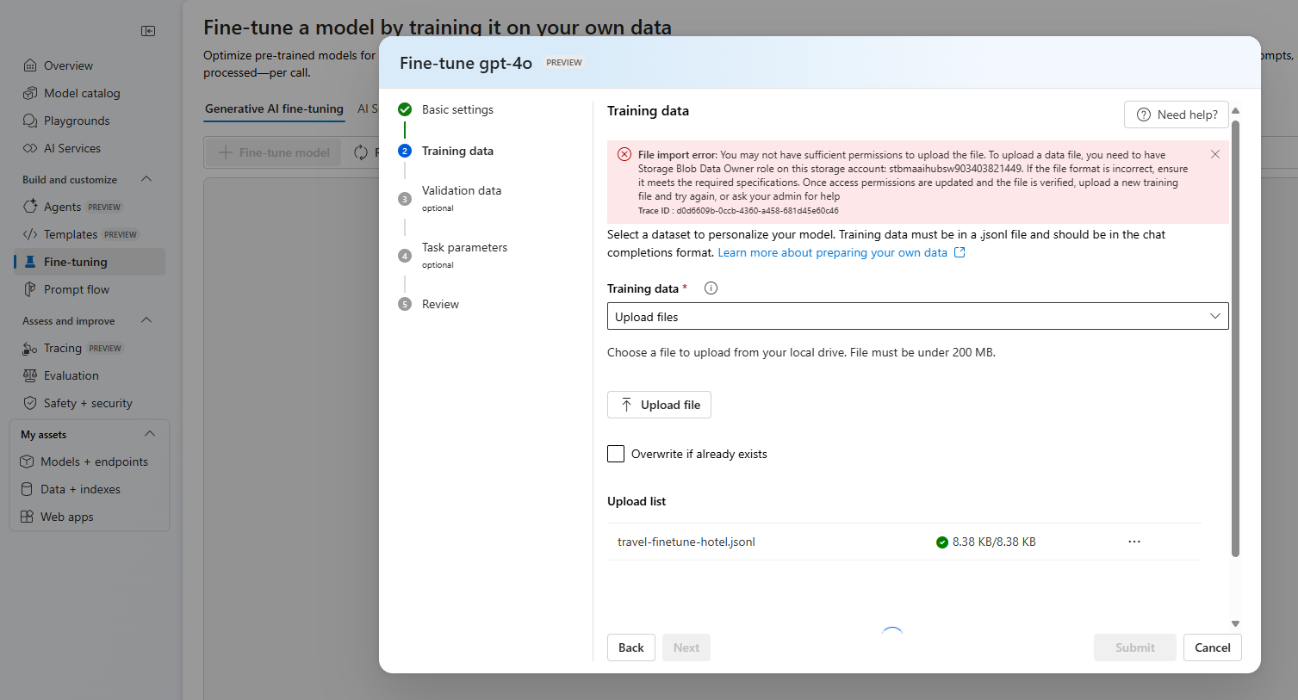The image size is (1298, 700).
Task: Open Overview in the sidebar
Action: [68, 65]
